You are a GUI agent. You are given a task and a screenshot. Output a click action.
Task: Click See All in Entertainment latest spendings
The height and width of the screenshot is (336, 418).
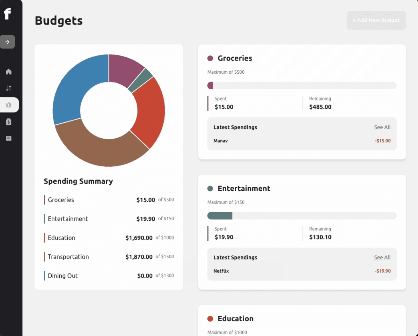point(382,257)
